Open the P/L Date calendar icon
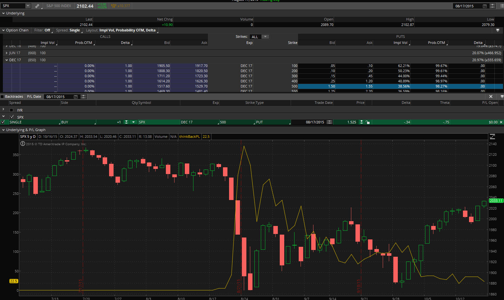Viewport: 504px width, 300px height. [x=76, y=96]
